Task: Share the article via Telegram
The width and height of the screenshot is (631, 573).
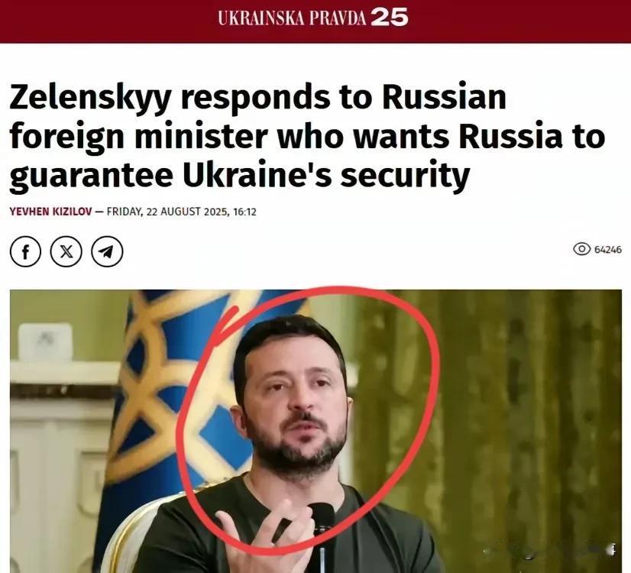Action: coord(107,251)
